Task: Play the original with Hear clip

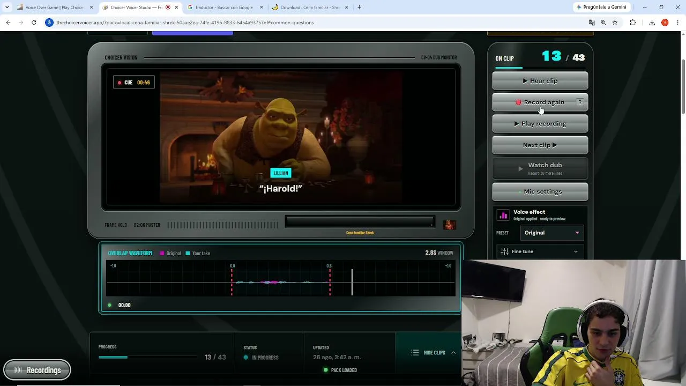Action: click(540, 81)
